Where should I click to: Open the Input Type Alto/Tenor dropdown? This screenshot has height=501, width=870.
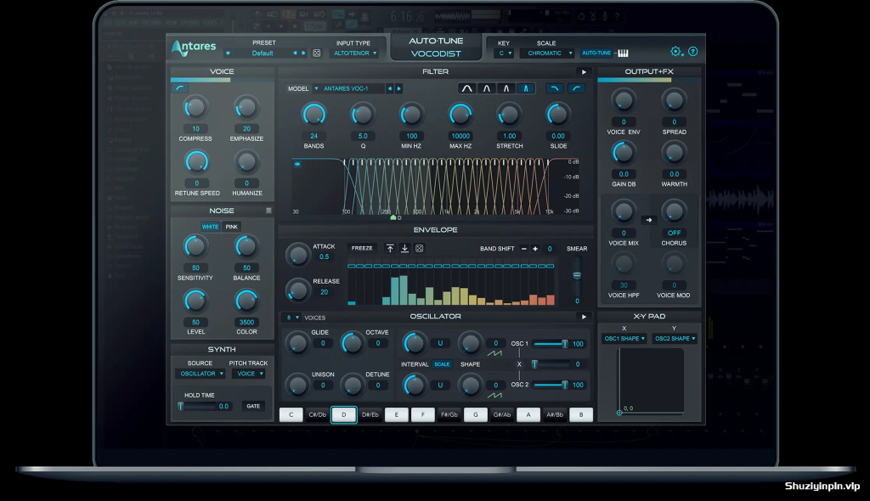(x=355, y=53)
